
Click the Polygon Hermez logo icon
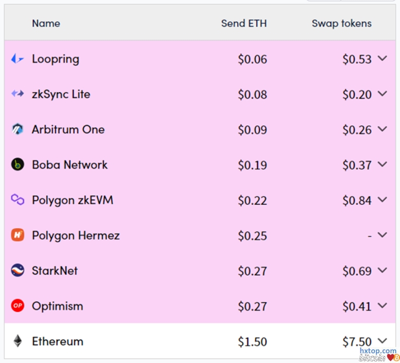[x=17, y=235]
